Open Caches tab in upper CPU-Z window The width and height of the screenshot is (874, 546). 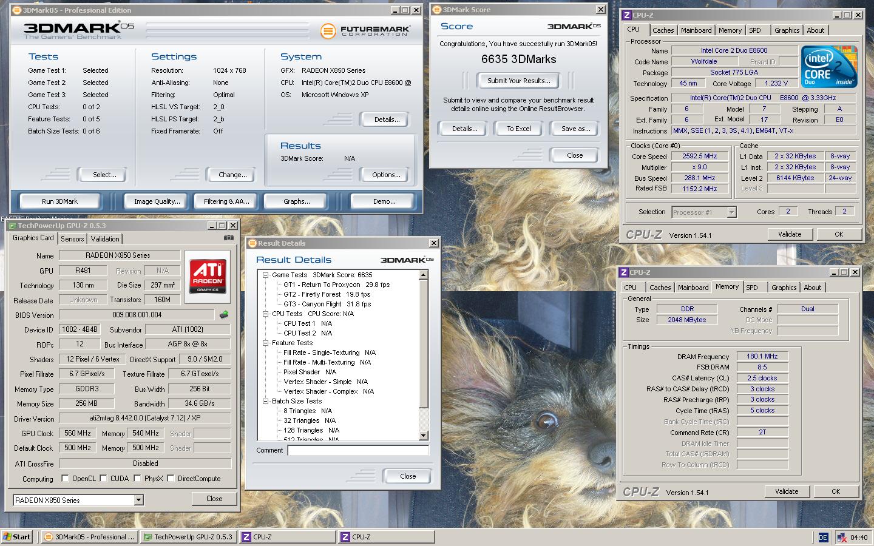click(663, 30)
